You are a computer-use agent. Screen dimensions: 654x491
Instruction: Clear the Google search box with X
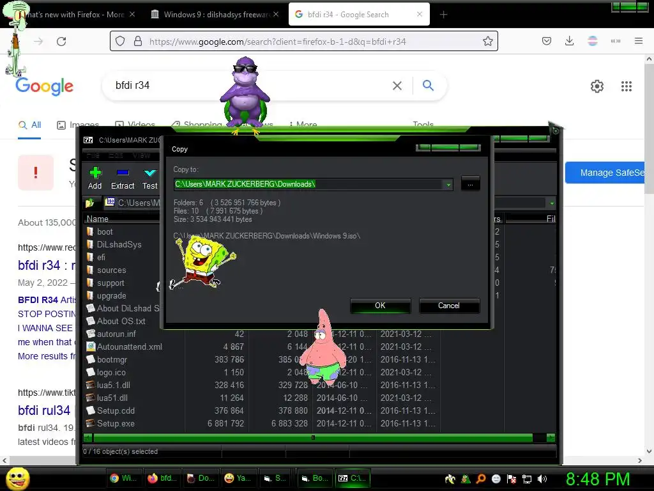click(397, 86)
